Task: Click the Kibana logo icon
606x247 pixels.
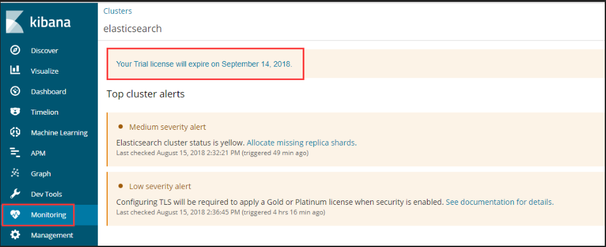Action: 15,22
